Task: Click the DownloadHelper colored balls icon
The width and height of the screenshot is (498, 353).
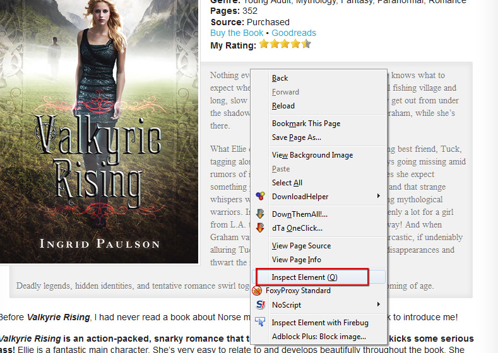Action: [x=260, y=196]
